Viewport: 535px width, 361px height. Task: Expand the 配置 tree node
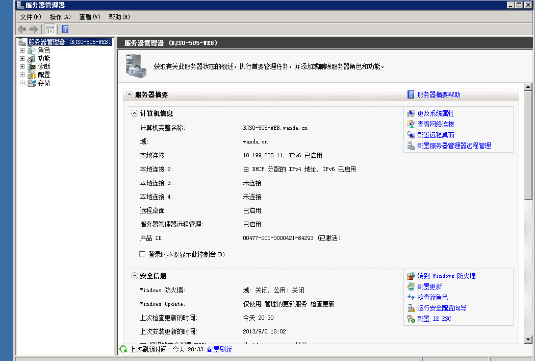[x=22, y=75]
